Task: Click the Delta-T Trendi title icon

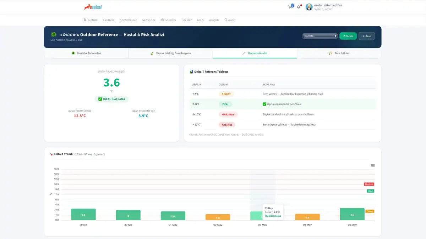Action: coord(51,154)
